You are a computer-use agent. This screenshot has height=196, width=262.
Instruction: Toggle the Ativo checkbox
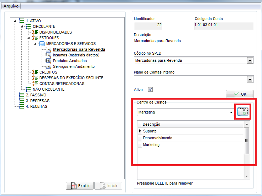click(150, 90)
